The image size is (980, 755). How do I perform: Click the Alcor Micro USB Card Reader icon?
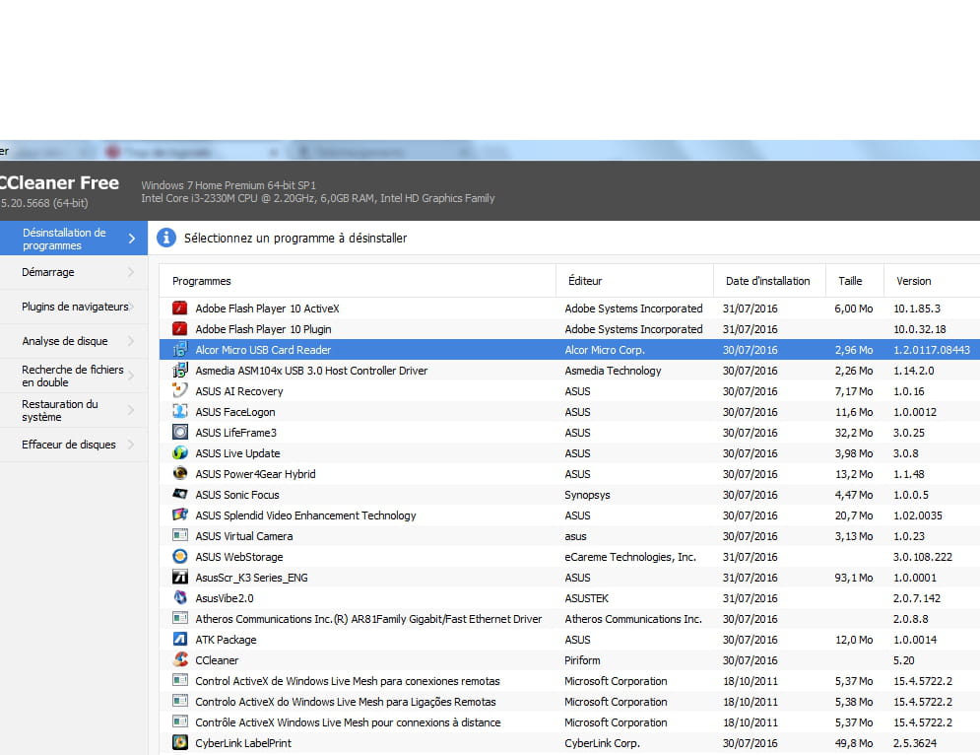(180, 349)
